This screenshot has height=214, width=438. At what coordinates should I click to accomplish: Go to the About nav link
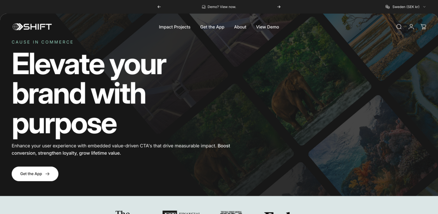(240, 27)
